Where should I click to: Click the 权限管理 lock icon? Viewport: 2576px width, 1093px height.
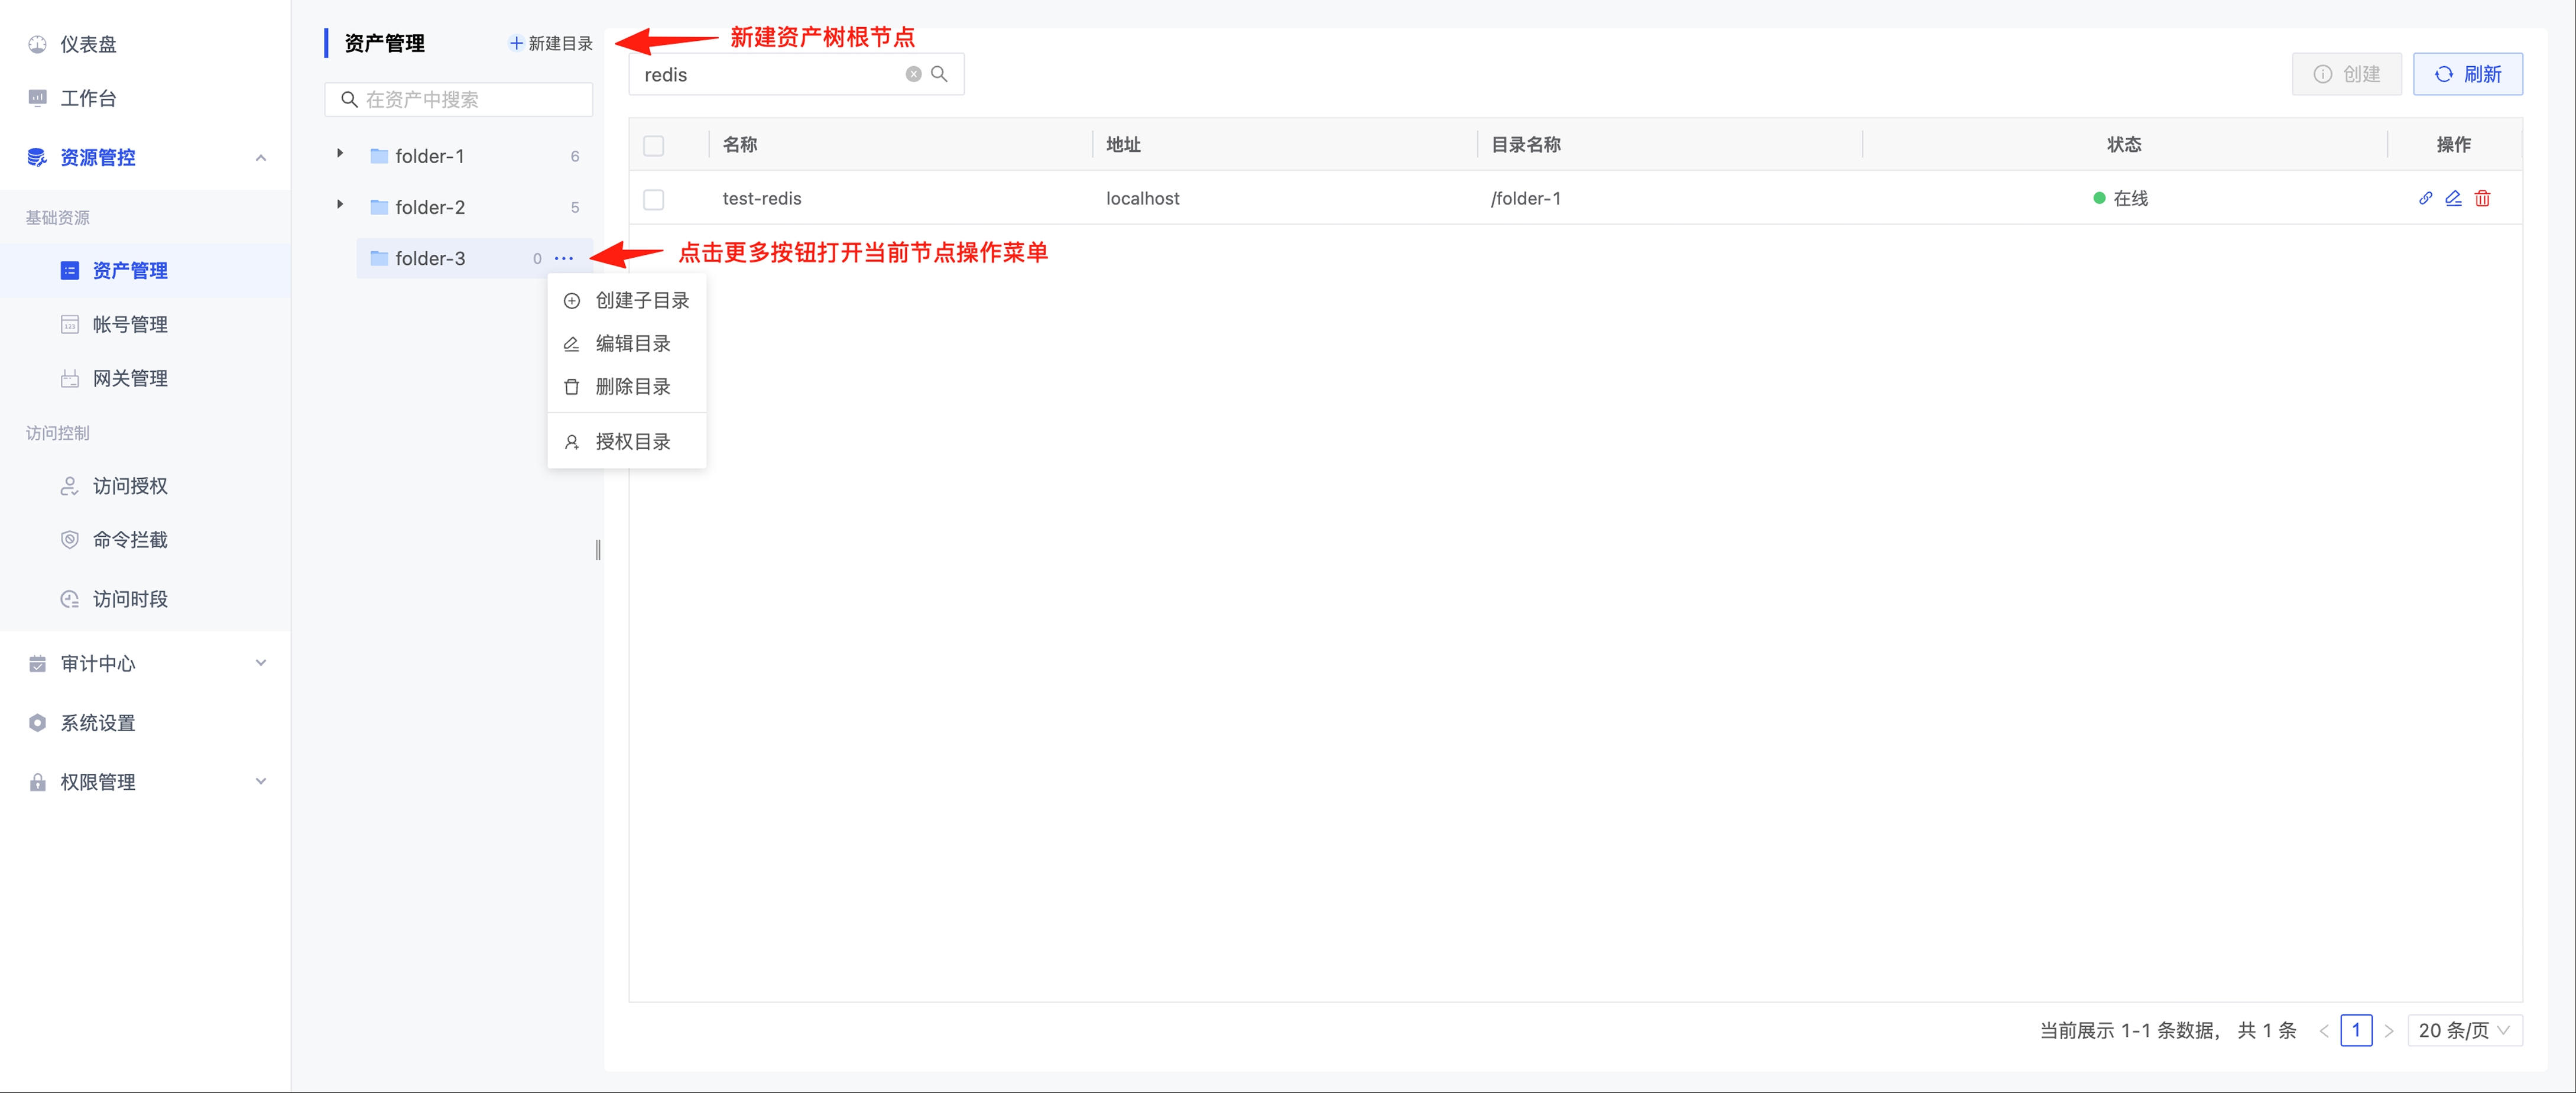pos(37,782)
